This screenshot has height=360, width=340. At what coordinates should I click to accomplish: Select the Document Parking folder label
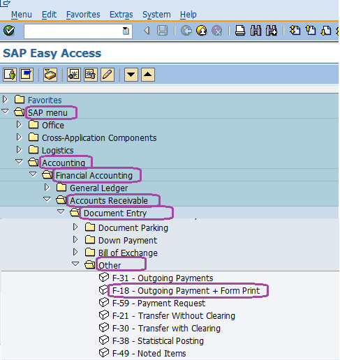point(133,228)
